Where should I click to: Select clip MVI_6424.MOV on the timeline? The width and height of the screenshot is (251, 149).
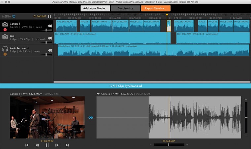184,26
